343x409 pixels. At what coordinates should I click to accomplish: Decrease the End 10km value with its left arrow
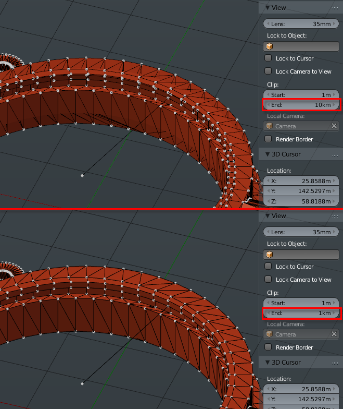[268, 105]
